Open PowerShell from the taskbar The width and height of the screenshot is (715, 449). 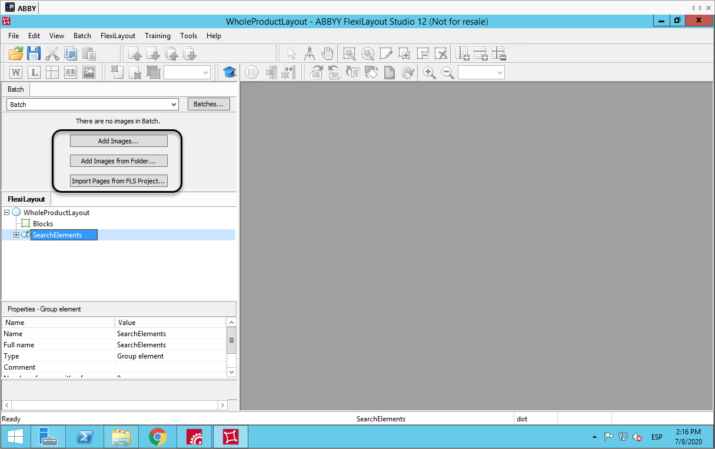pyautogui.click(x=85, y=437)
